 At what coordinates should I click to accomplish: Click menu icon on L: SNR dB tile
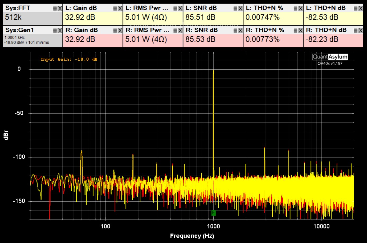pyautogui.click(x=235, y=8)
